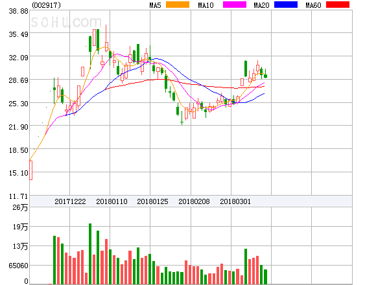
Task: Click the 20171222 date label
Action: pos(70,201)
